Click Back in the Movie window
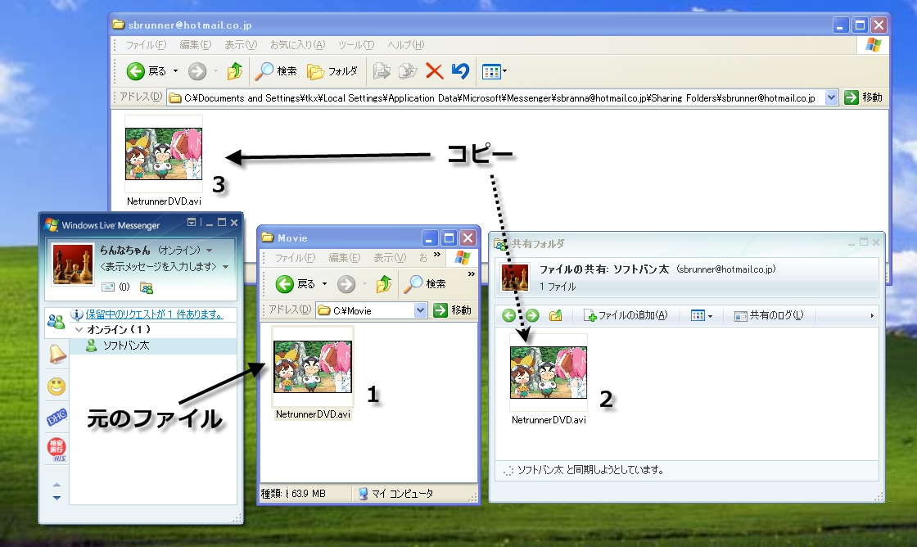The image size is (917, 547). click(x=296, y=284)
